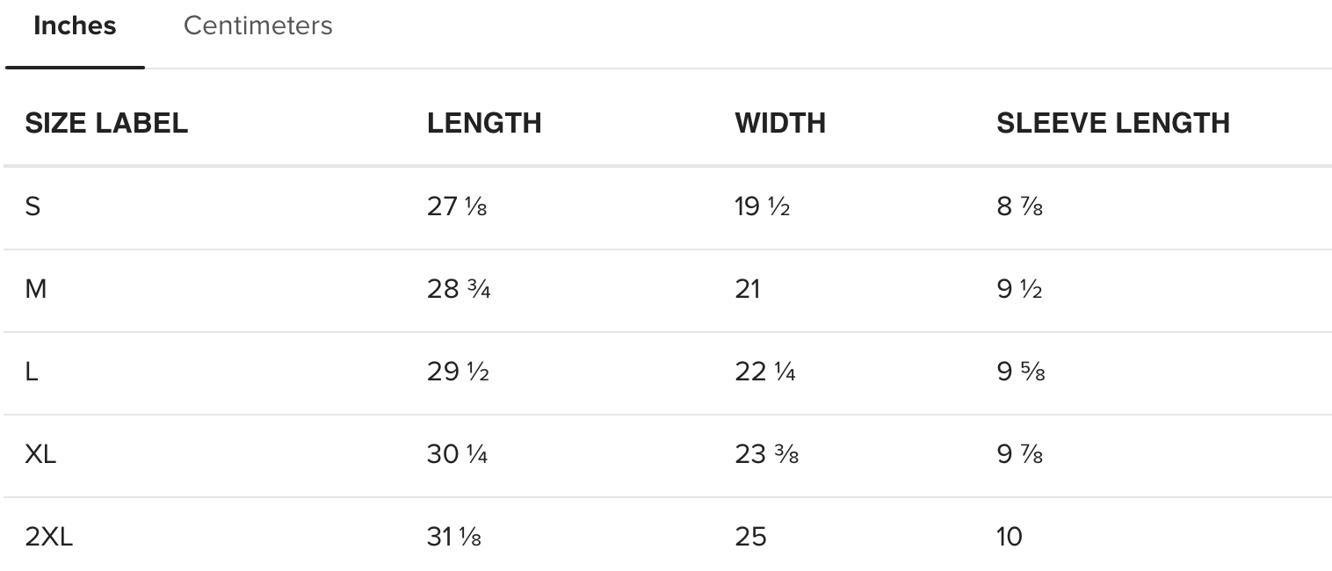The width and height of the screenshot is (1332, 571).
Task: Click the 22 ¼ width value
Action: click(x=765, y=372)
